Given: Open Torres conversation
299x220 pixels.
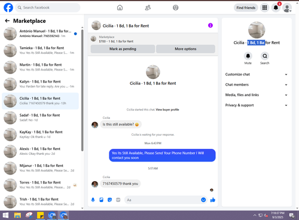Looking at the screenshot, I should (x=40, y=185).
